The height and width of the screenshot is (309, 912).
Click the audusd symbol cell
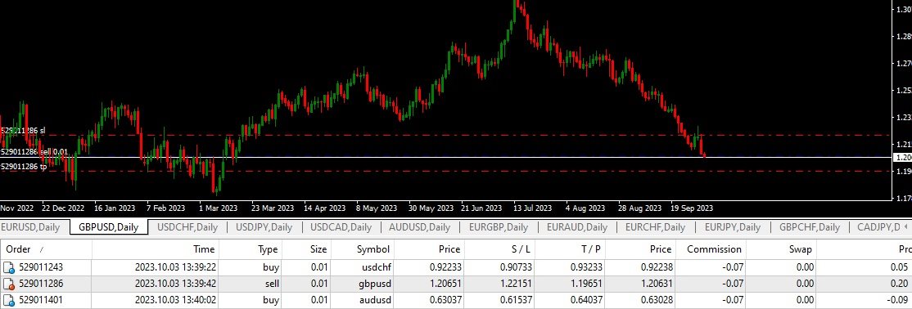click(376, 301)
